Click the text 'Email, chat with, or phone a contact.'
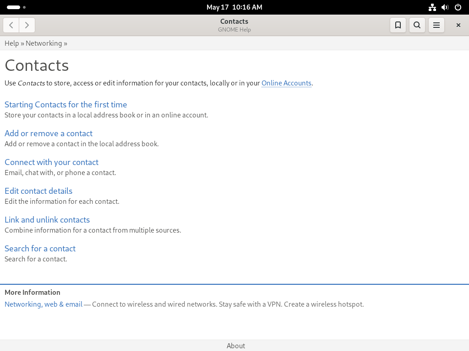This screenshot has width=469, height=351. click(x=60, y=173)
